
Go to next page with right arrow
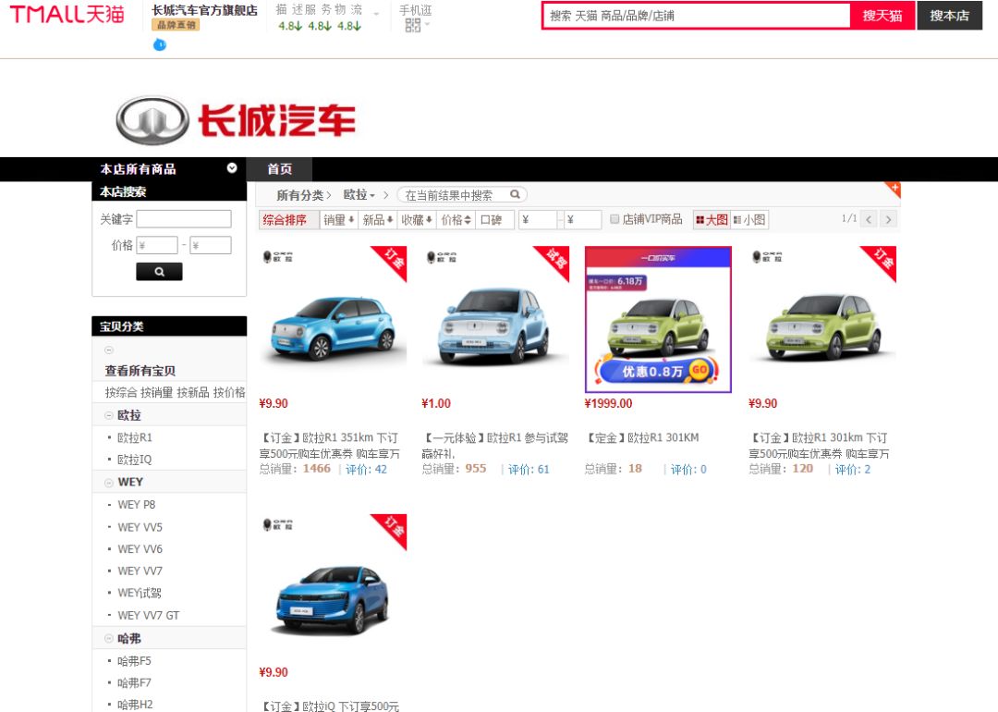tap(889, 219)
